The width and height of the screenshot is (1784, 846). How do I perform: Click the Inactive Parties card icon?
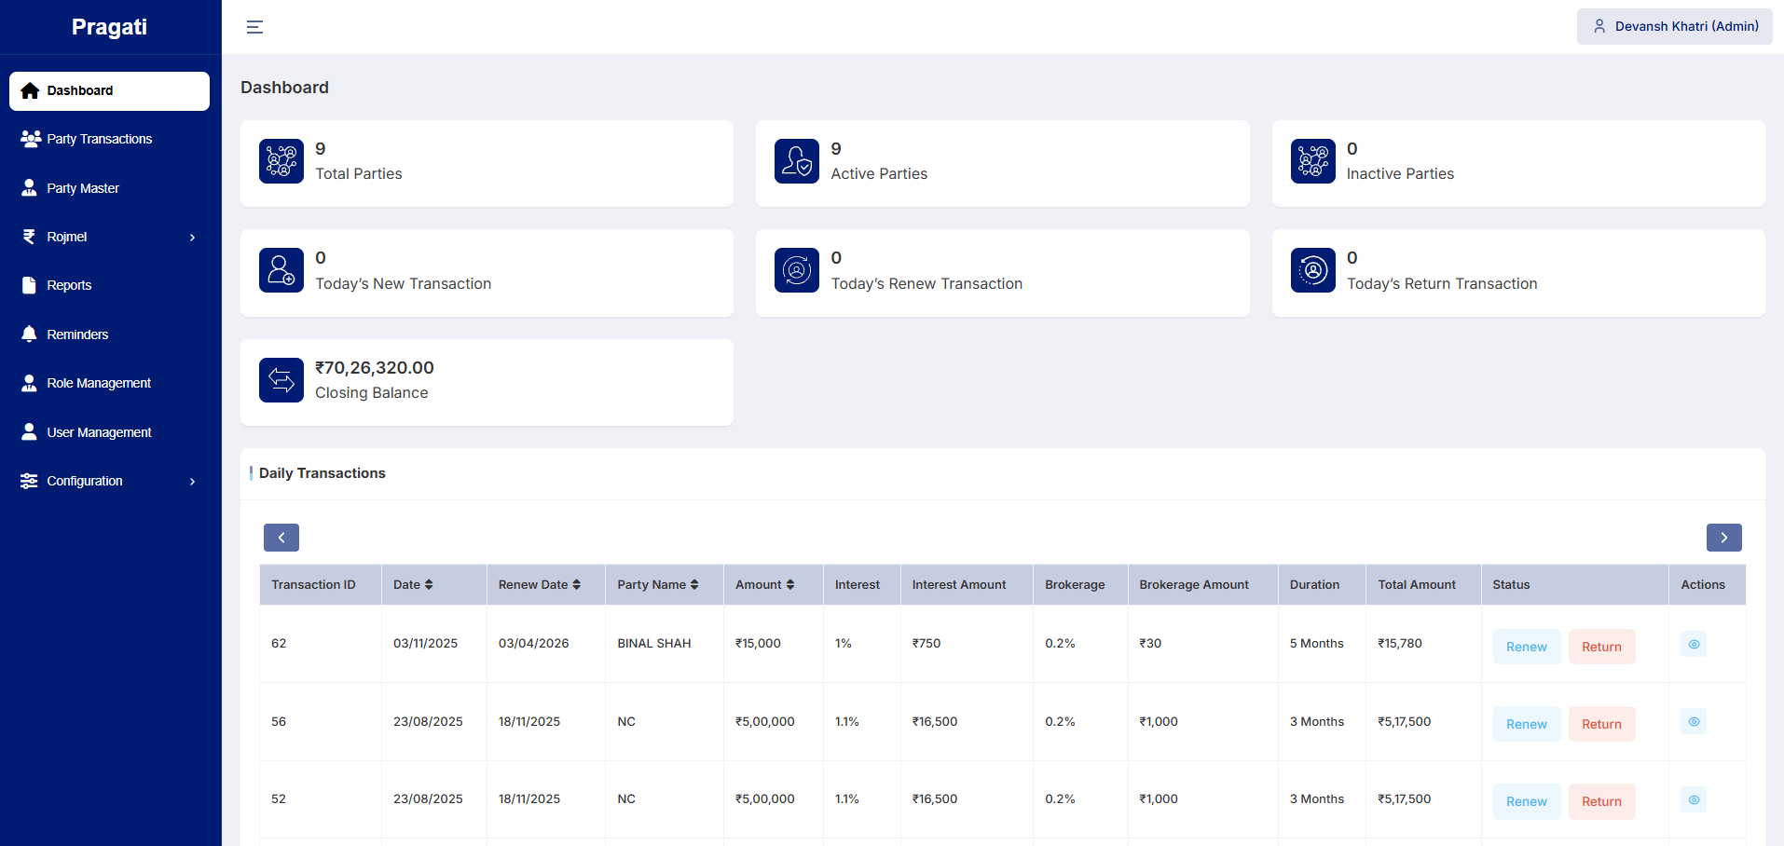point(1312,161)
